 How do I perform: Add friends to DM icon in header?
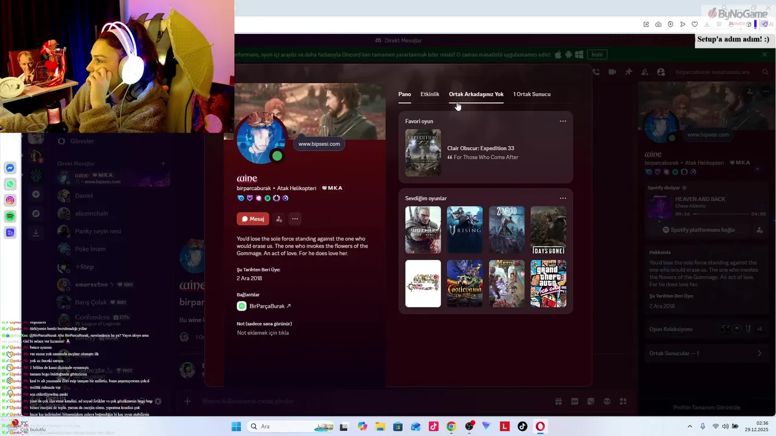644,72
